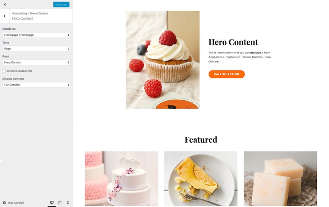Screen dimensions: 329x207
Task: Close the Customizer with the X icon
Action: [x=4, y=4]
